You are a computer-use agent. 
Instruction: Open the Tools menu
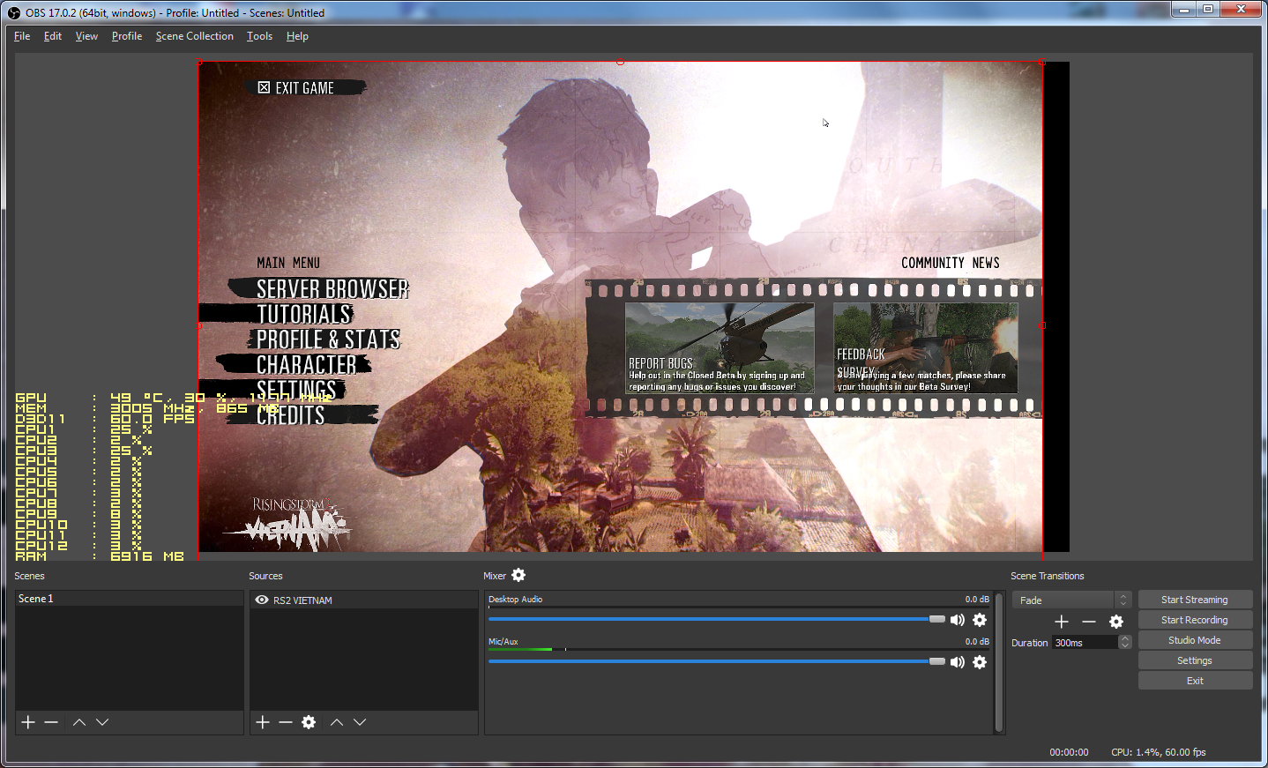coord(259,36)
